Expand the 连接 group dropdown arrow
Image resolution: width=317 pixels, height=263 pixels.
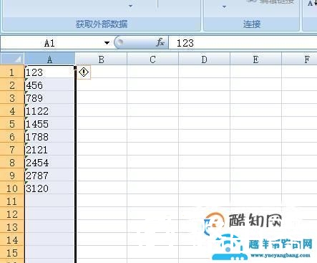pos(224,6)
